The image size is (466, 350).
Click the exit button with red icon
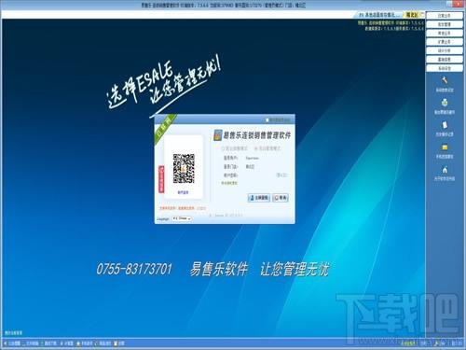281,198
